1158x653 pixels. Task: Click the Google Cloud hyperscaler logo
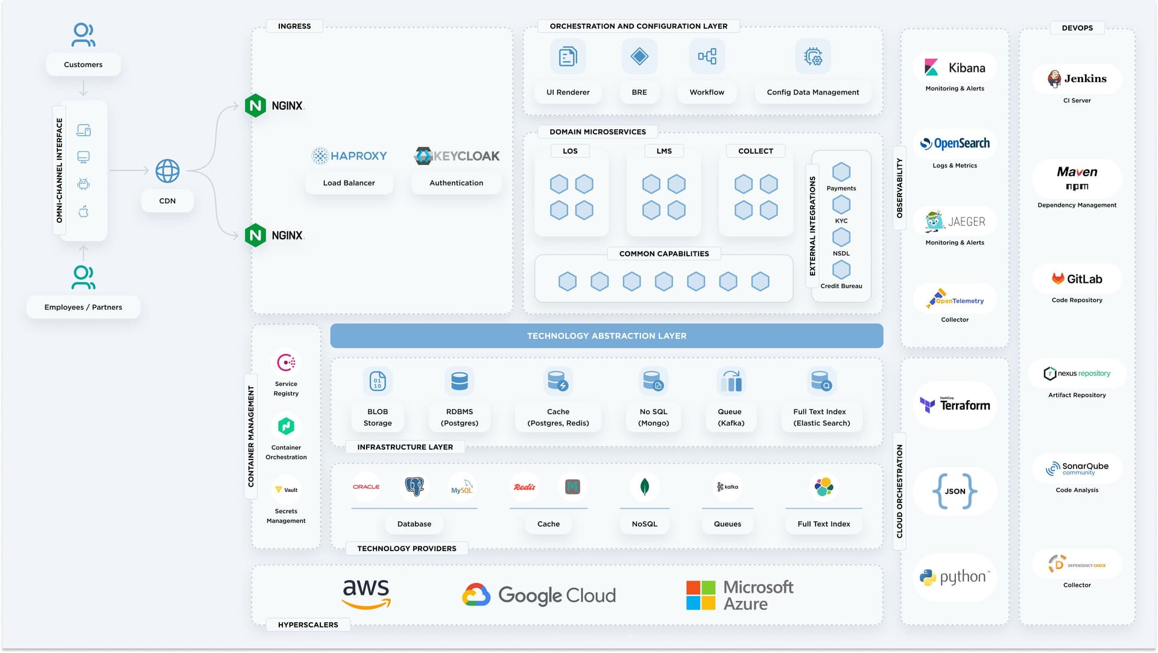coord(539,595)
